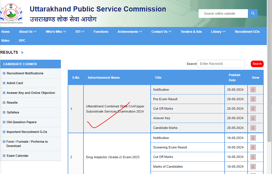Click the double-arrow icon beside RESULTS heading

click(x=22, y=53)
